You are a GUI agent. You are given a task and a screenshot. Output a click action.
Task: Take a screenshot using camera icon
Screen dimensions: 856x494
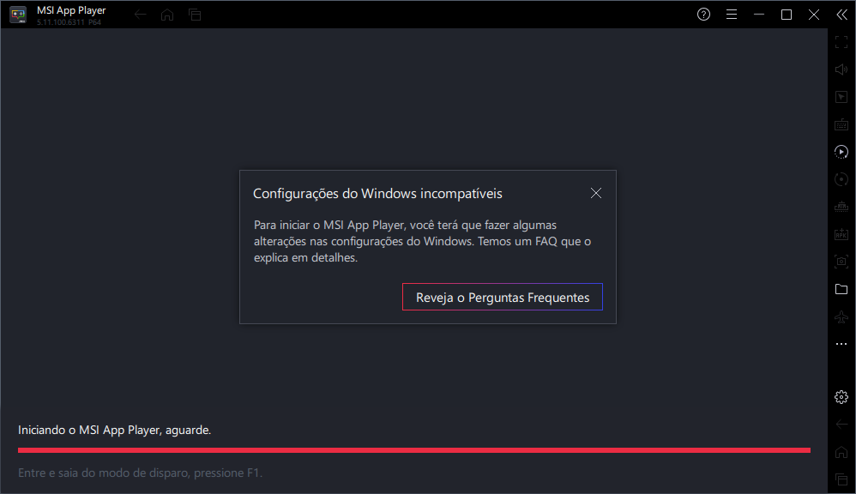[841, 262]
